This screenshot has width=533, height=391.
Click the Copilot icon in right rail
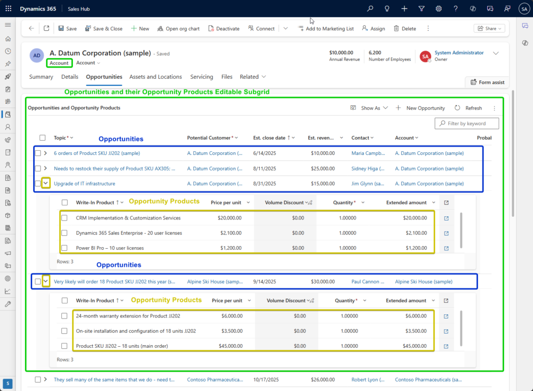click(525, 43)
